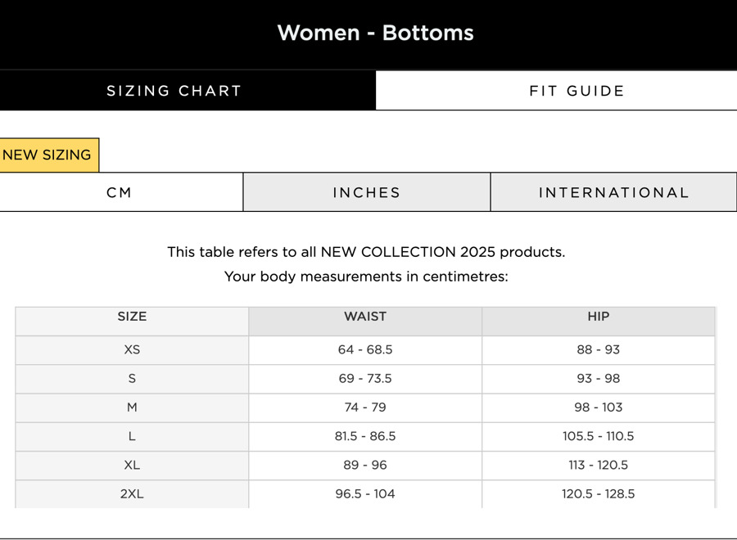Screen dimensions: 737x540
Task: Click the Women - Bottoms heading
Action: [x=375, y=33]
